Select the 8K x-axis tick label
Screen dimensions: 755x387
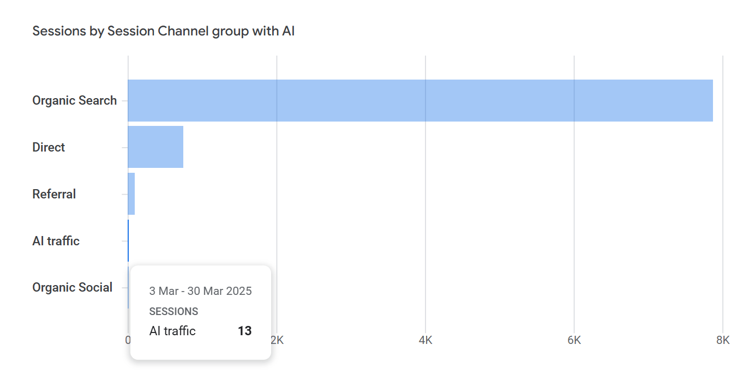point(723,340)
